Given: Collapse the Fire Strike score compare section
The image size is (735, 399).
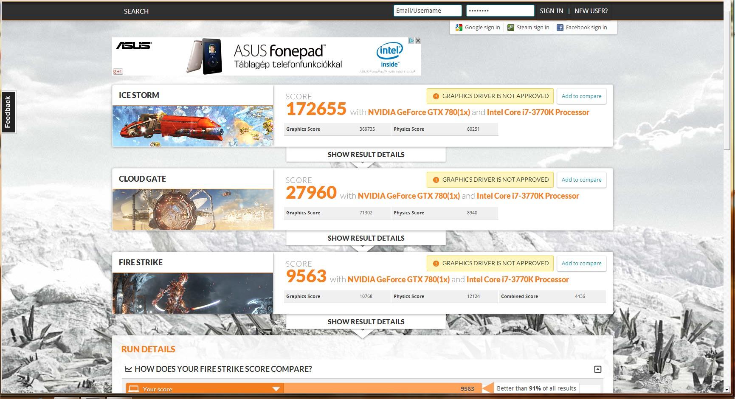Looking at the screenshot, I should click(597, 369).
